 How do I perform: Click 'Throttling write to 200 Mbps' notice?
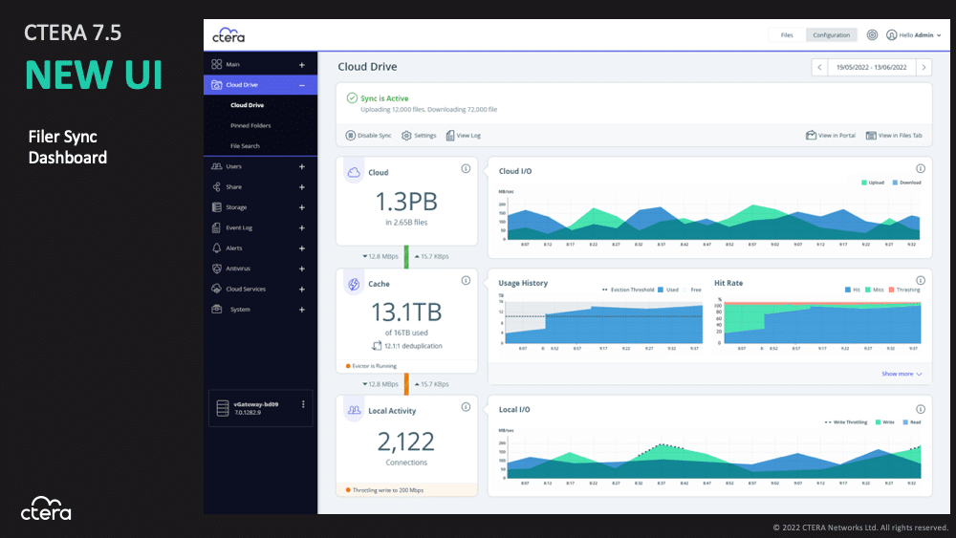coord(388,490)
